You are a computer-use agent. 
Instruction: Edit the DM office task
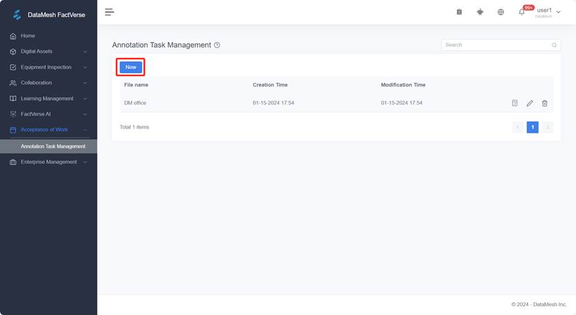(530, 103)
